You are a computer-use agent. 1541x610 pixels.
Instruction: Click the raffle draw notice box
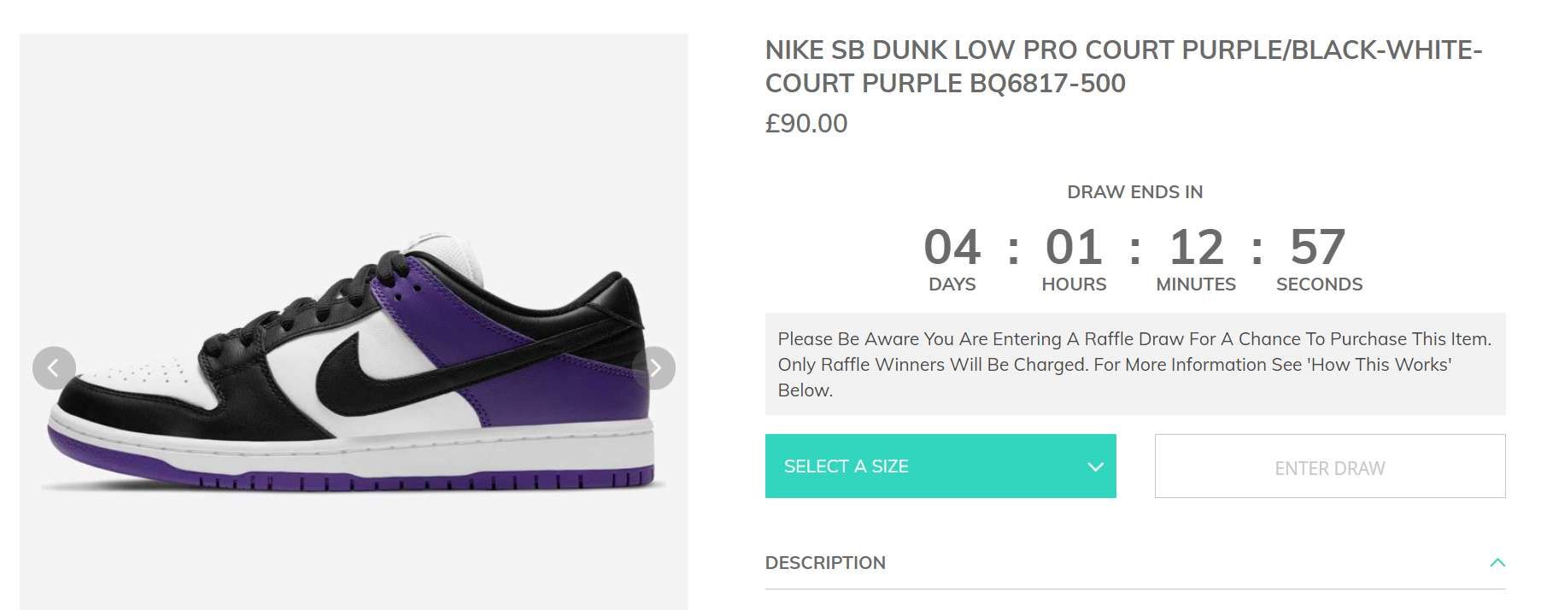1135,364
